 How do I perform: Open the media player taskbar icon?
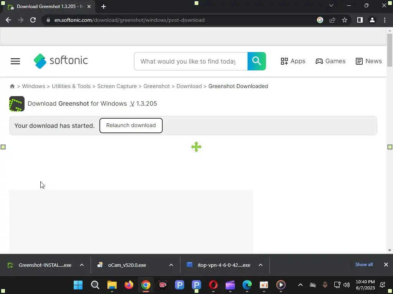281,285
